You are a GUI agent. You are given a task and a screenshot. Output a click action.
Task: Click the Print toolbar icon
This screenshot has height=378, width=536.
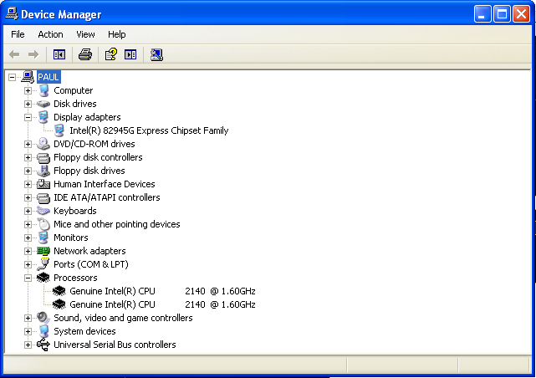(x=85, y=54)
